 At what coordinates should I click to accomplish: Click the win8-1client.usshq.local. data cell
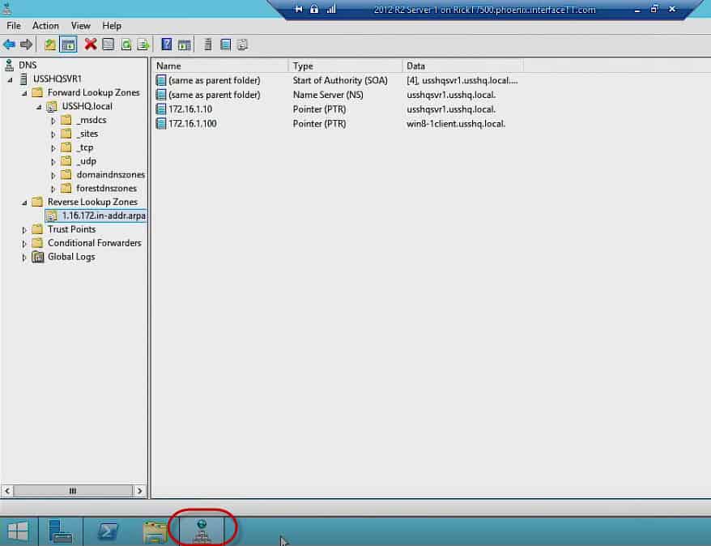tap(456, 124)
